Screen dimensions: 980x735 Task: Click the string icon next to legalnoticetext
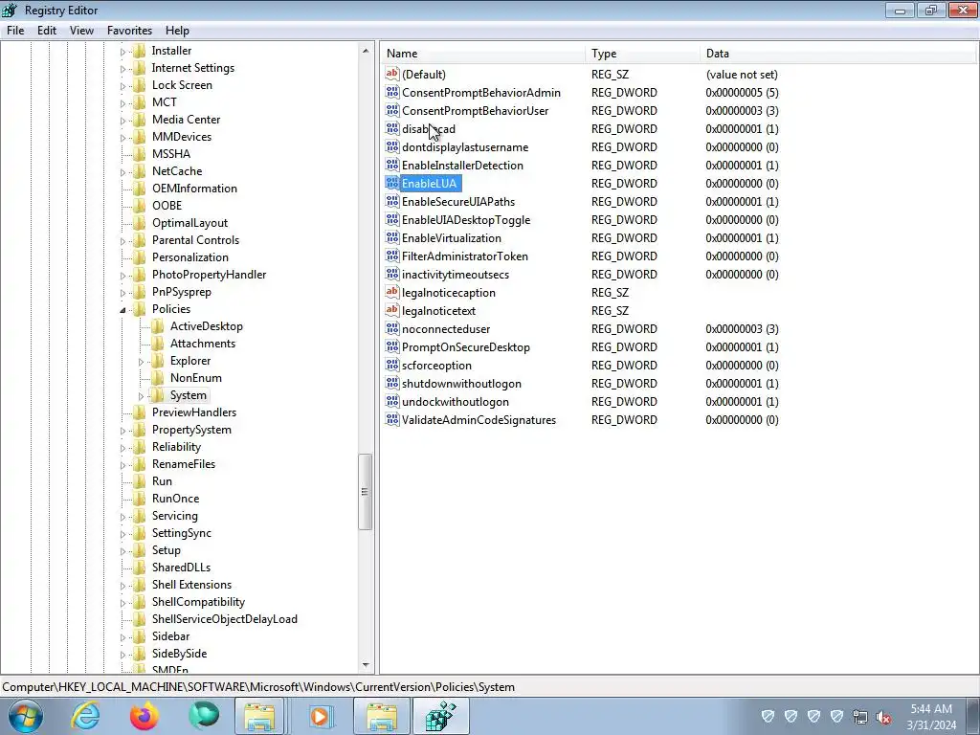click(x=391, y=310)
